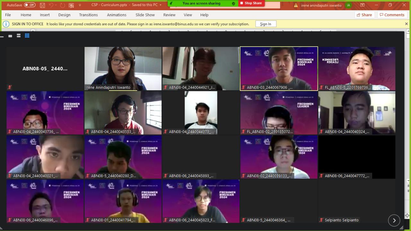The height and width of the screenshot is (231, 411).
Task: Click the account warning triangle icon
Action: 296,5
